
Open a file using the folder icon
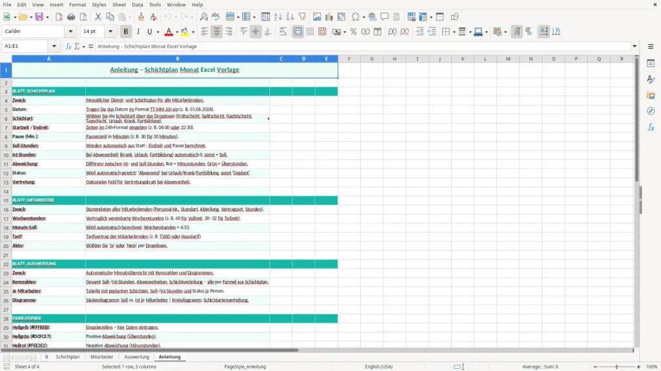tap(23, 17)
